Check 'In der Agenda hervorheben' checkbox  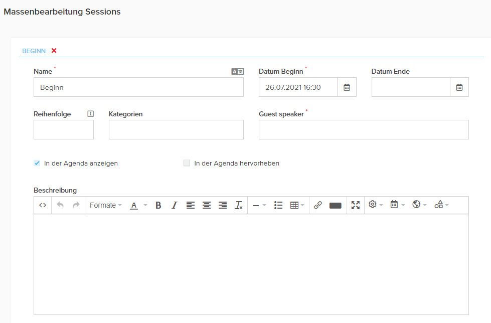(187, 163)
